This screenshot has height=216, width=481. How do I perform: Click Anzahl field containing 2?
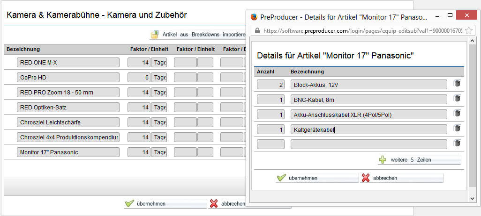(271, 85)
